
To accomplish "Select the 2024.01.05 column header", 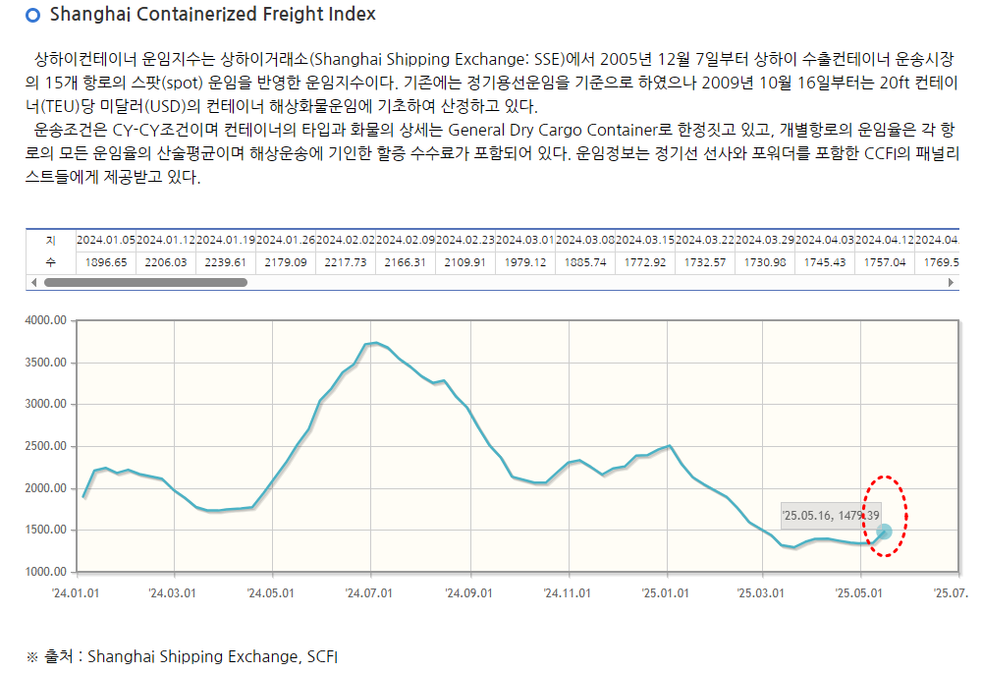I will 105,240.
